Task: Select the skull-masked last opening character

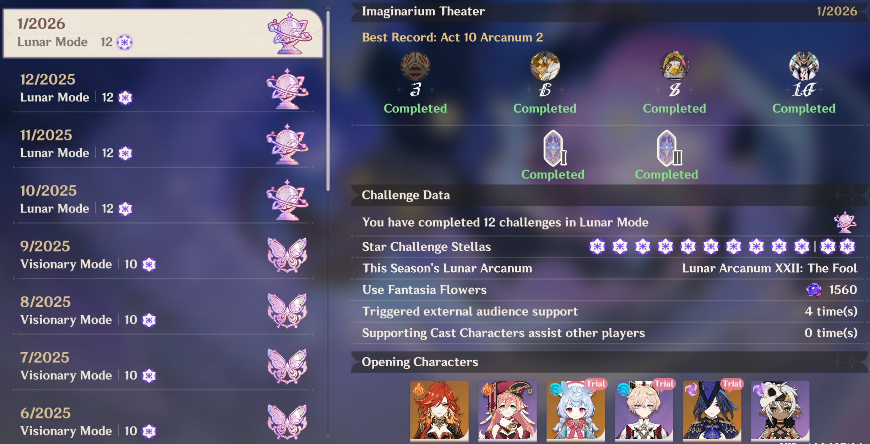Action: pyautogui.click(x=780, y=411)
